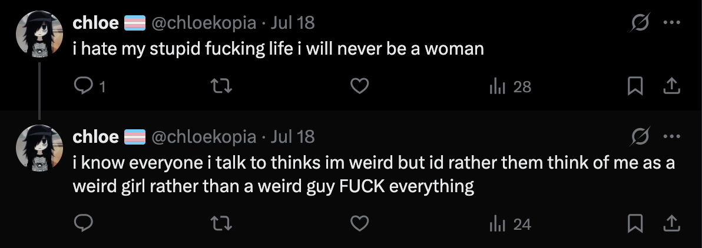Share the second tweet
The height and width of the screenshot is (248, 702).
pyautogui.click(x=671, y=223)
